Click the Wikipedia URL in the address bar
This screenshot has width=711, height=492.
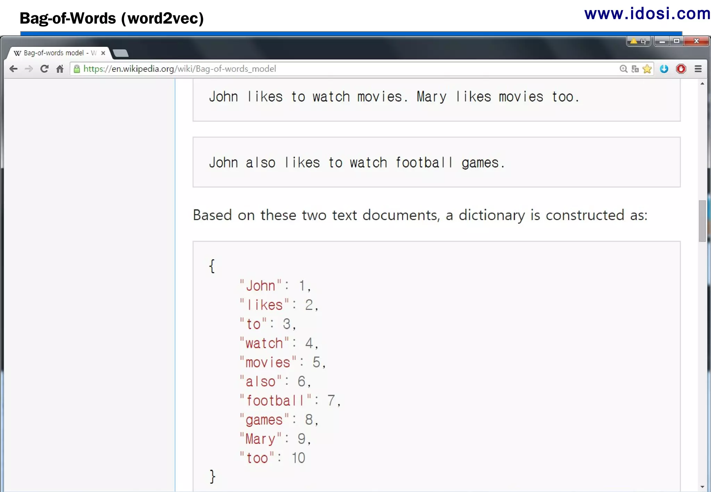(180, 69)
